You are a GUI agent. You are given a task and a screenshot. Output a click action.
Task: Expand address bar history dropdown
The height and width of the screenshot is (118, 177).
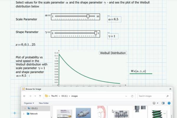click(x=126, y=96)
